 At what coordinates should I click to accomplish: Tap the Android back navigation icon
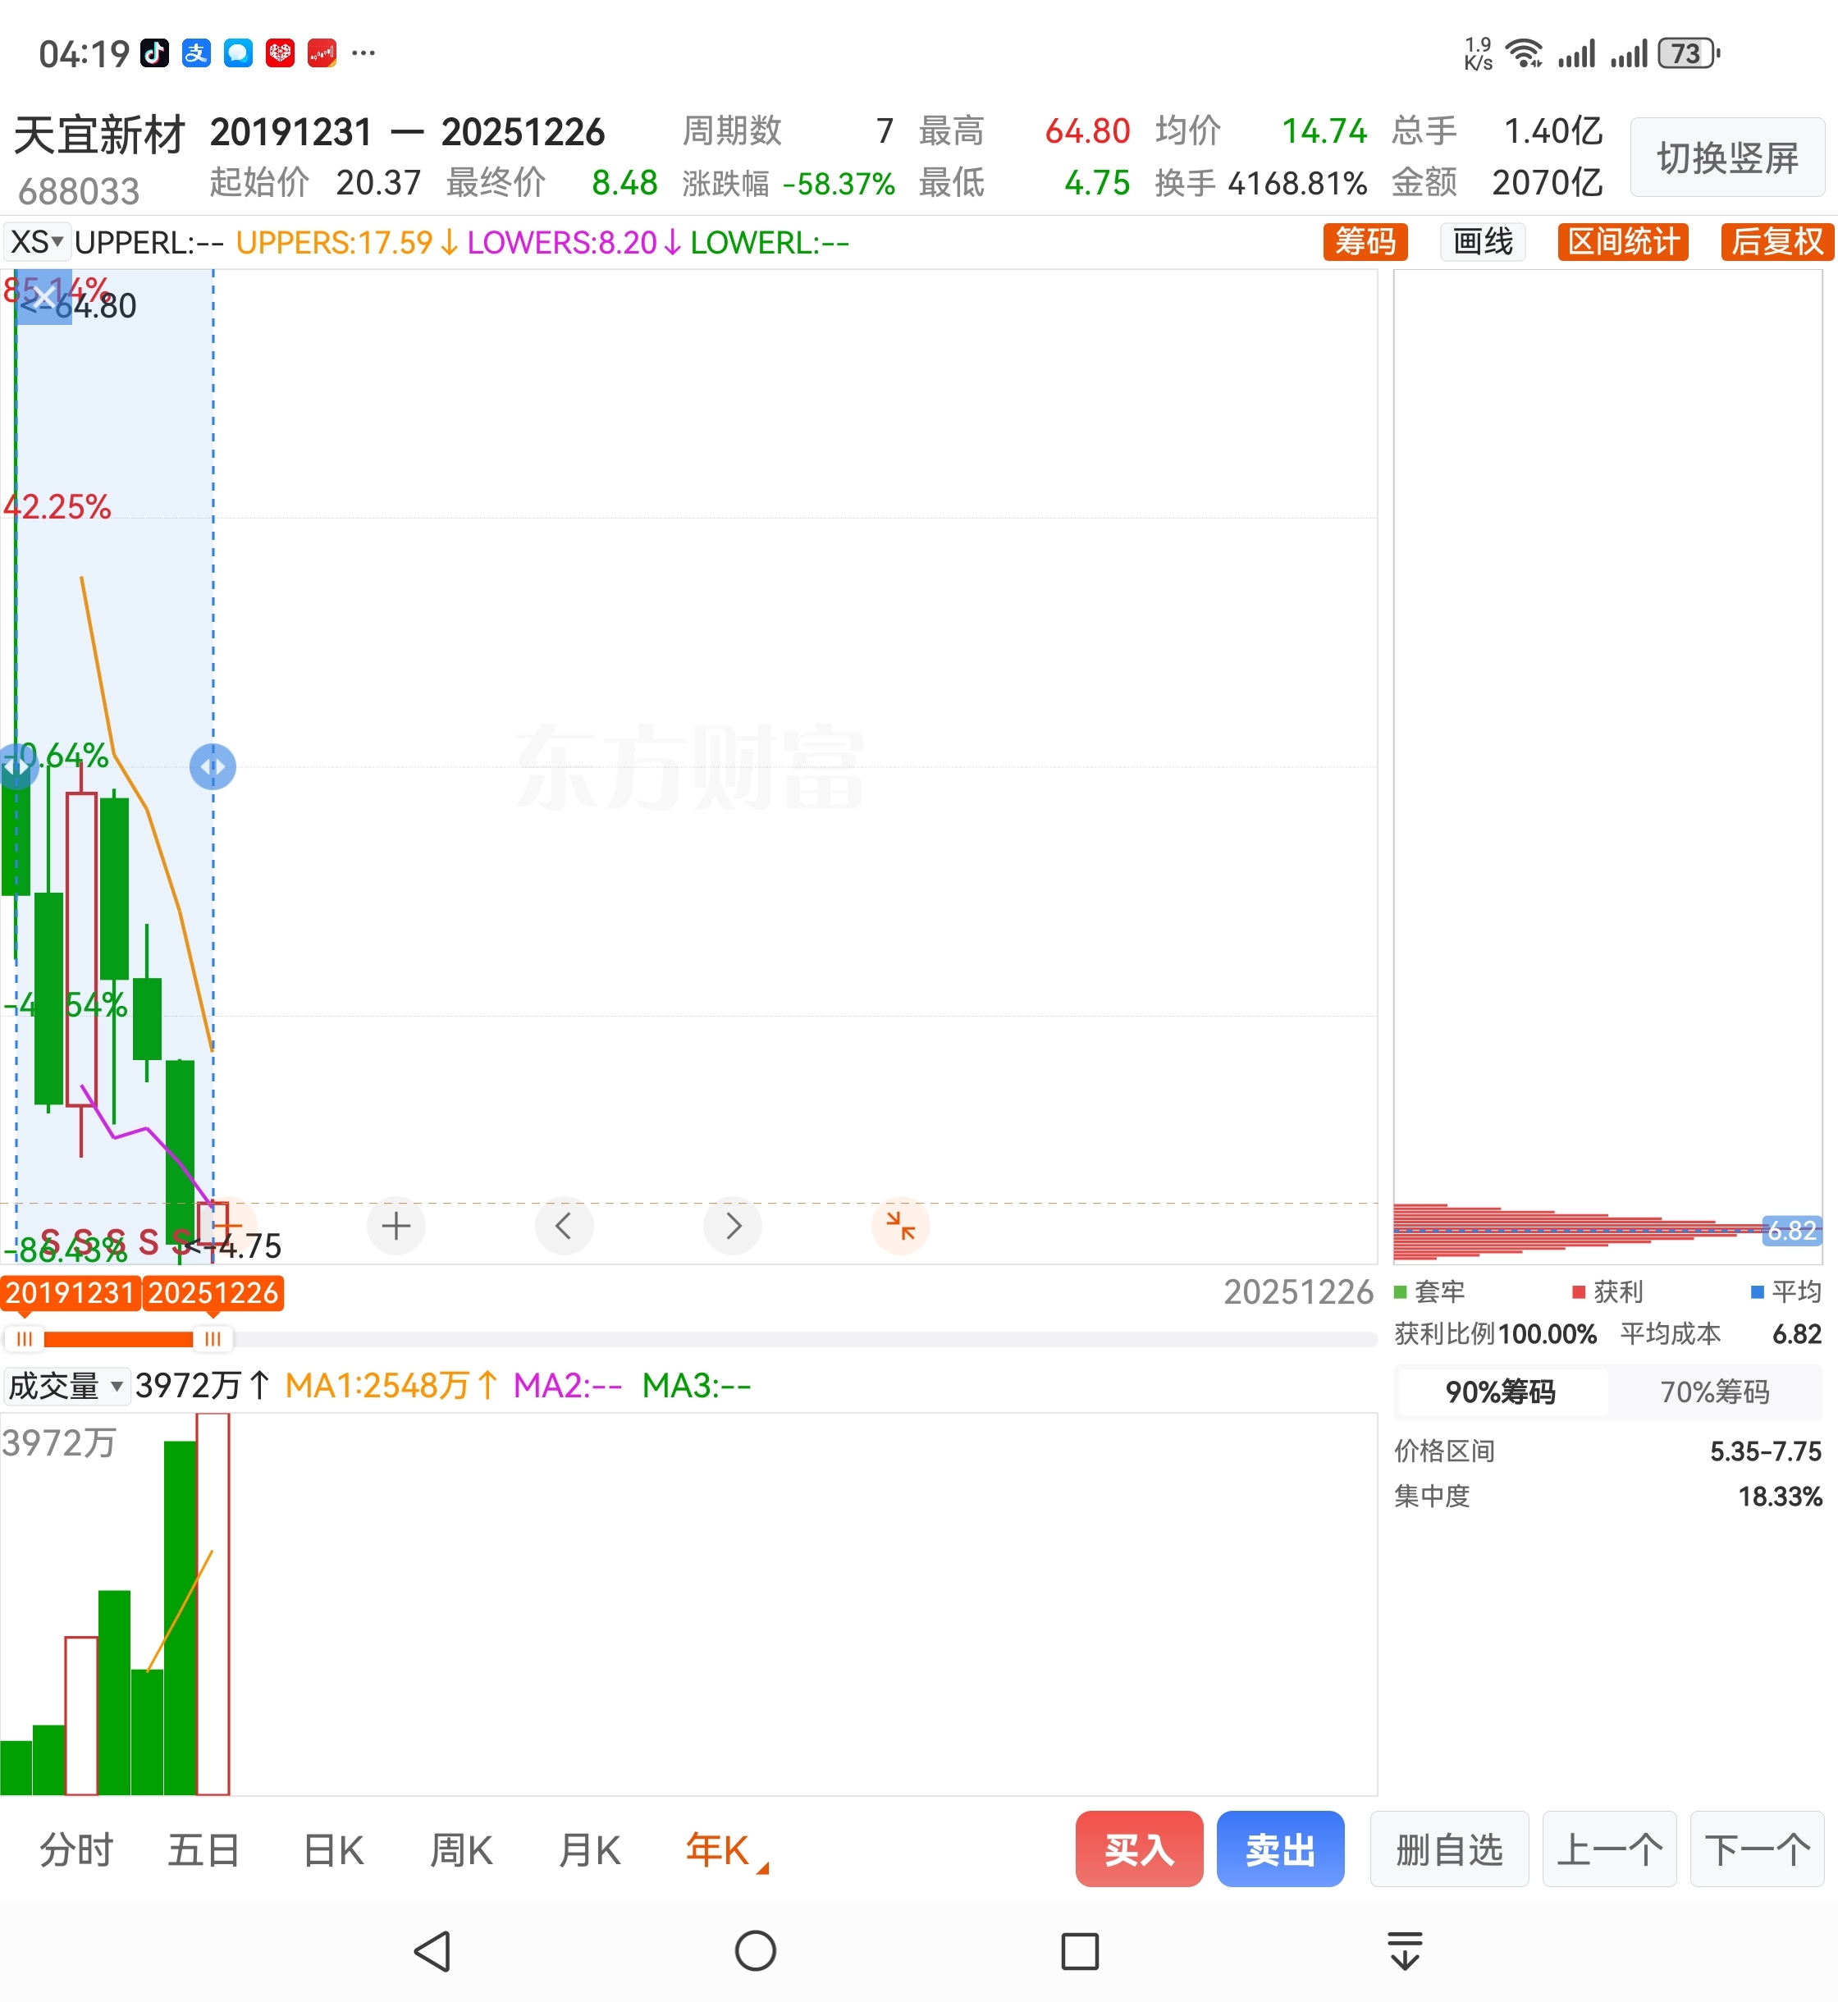pos(432,1950)
